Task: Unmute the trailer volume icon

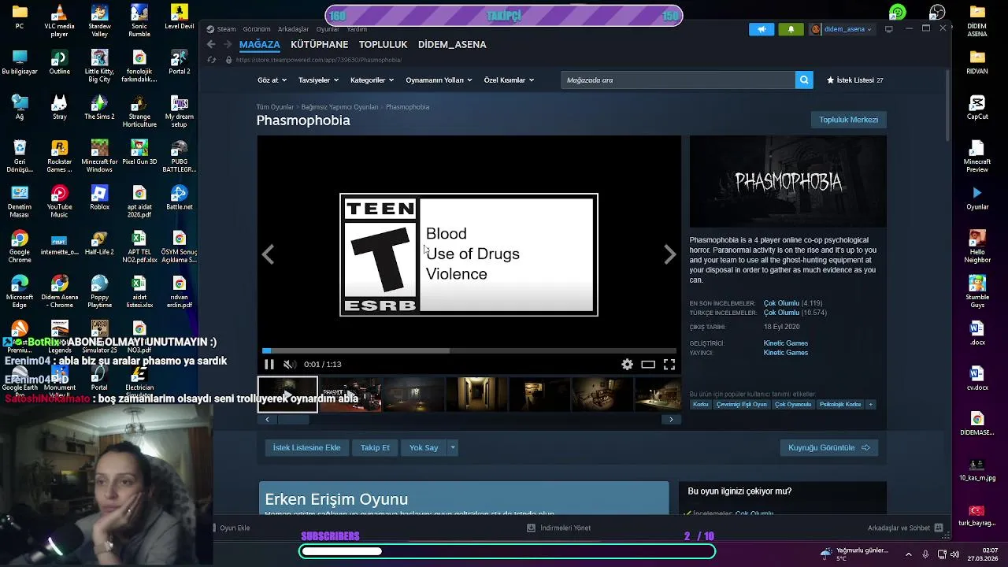Action: (x=289, y=364)
